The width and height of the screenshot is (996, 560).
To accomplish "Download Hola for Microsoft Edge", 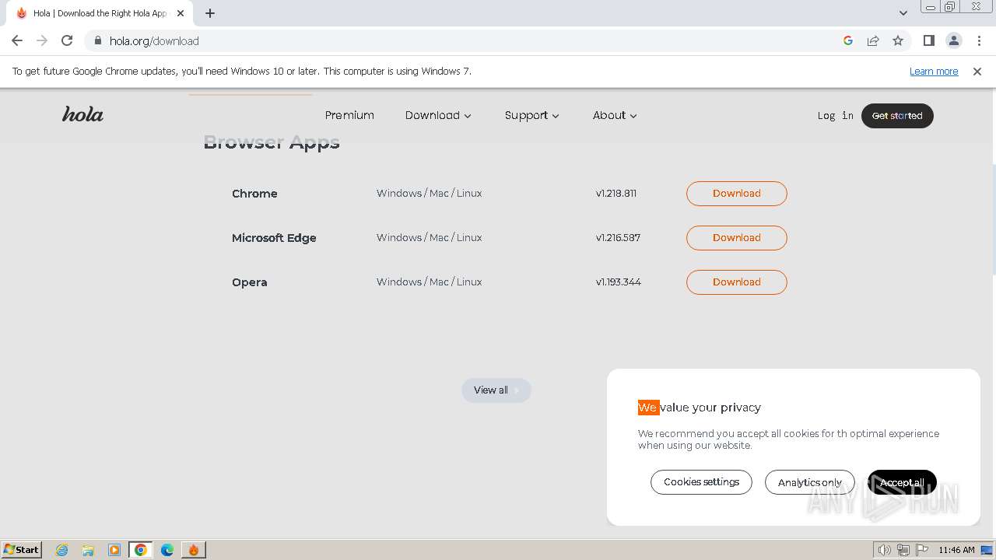I will pos(736,237).
